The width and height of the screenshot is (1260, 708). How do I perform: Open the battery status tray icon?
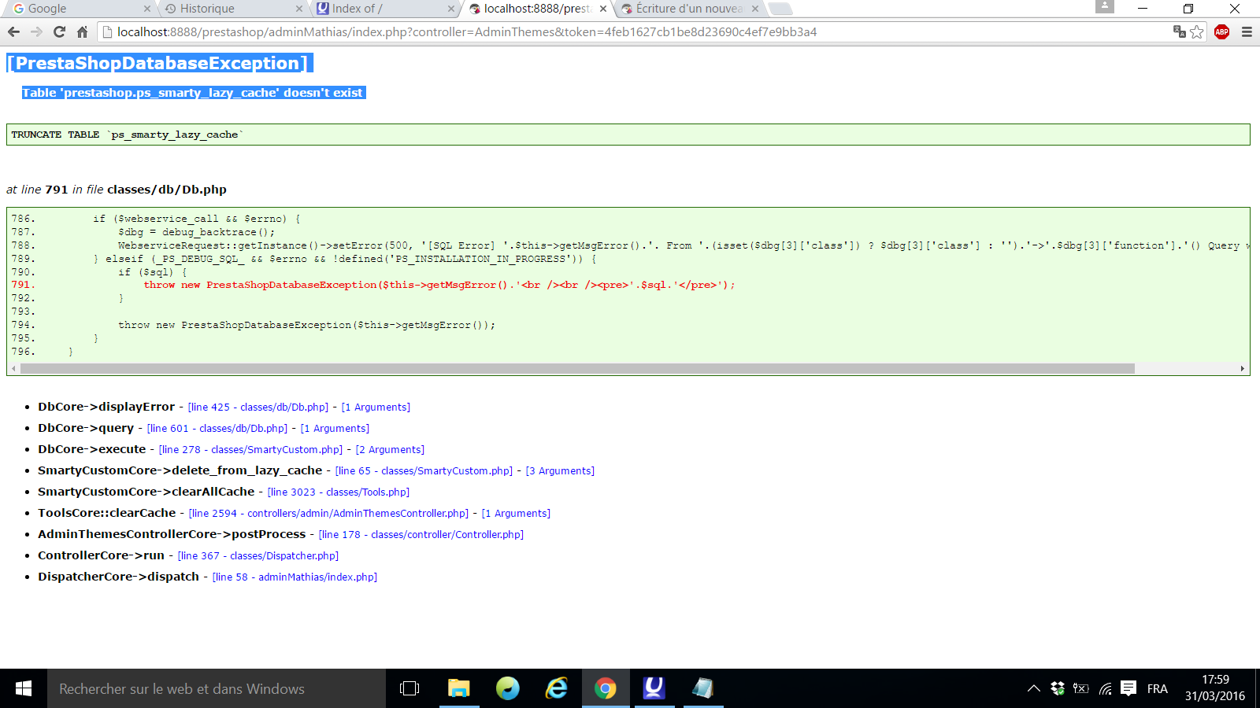click(x=1081, y=688)
